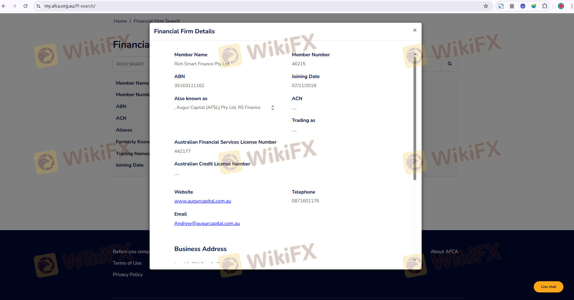Reload the current browser page
Screen dimensions: 574x300
(25, 6)
